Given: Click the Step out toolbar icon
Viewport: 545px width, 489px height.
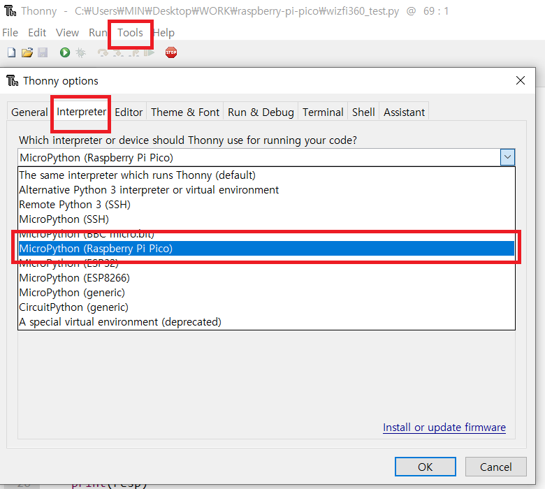Looking at the screenshot, I should (134, 53).
